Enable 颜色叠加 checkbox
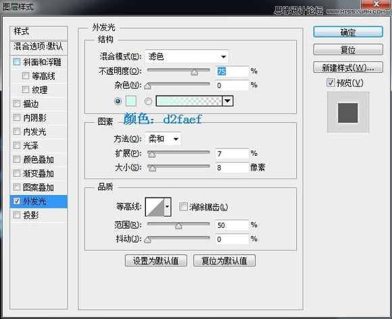 17,159
